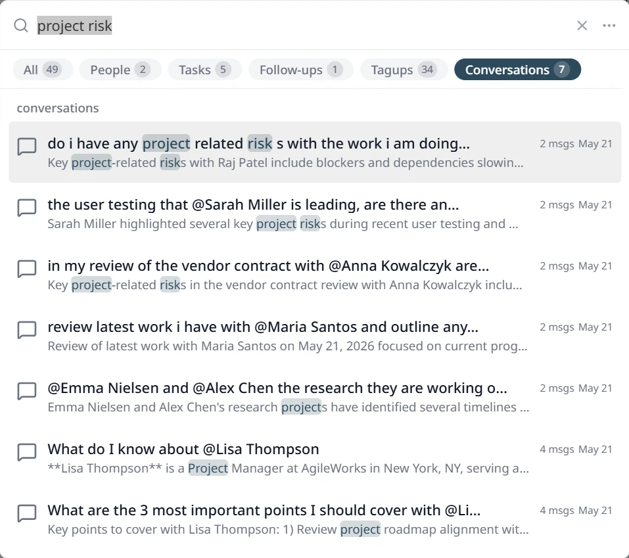Click the 'conversations' section heading
The width and height of the screenshot is (629, 558).
point(58,108)
